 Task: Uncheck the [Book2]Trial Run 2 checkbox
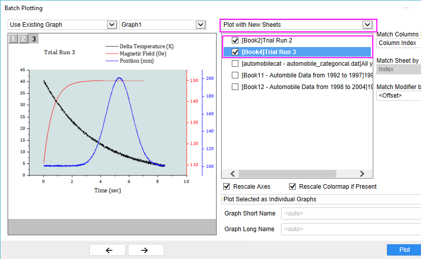point(235,40)
